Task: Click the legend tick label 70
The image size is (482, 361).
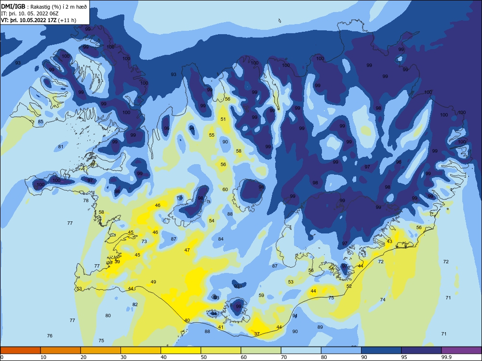Action: point(284,357)
